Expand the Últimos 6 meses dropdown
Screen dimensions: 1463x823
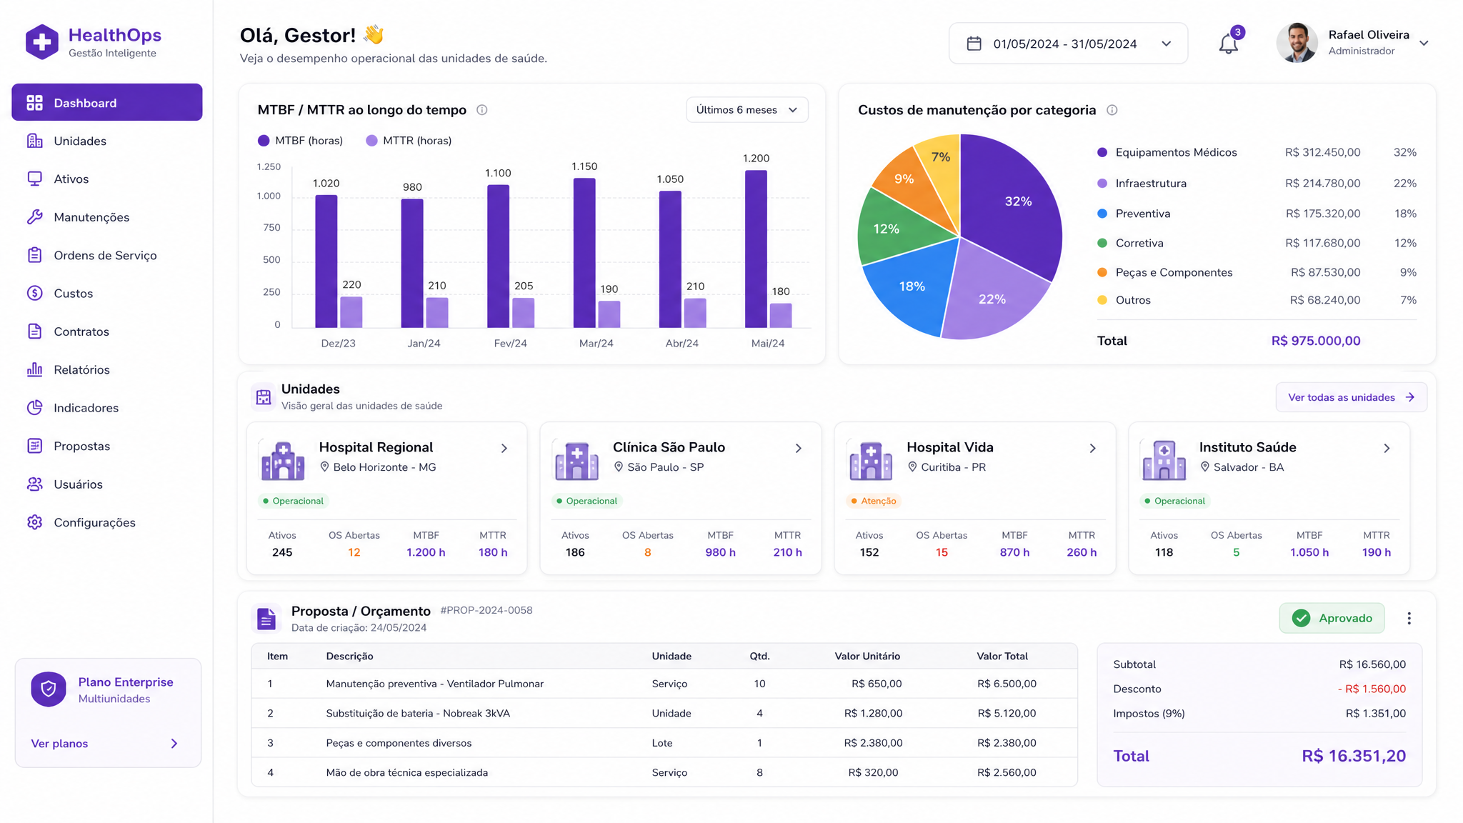click(747, 110)
